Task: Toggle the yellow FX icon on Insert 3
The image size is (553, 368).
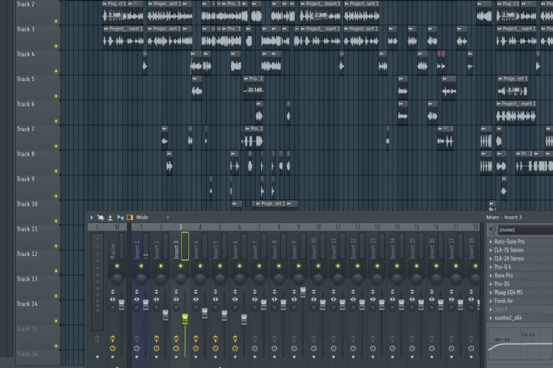Action: [176, 339]
